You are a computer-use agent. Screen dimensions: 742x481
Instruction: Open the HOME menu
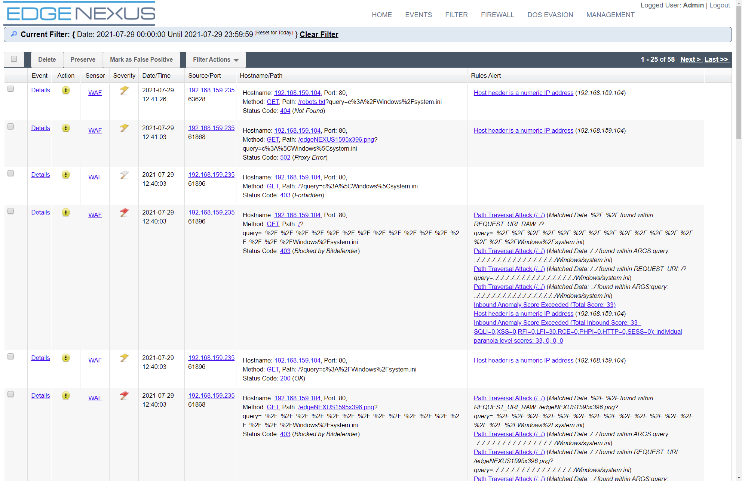(382, 15)
